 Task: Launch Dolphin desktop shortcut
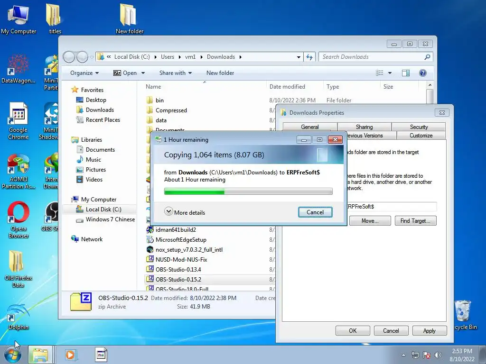tap(18, 317)
